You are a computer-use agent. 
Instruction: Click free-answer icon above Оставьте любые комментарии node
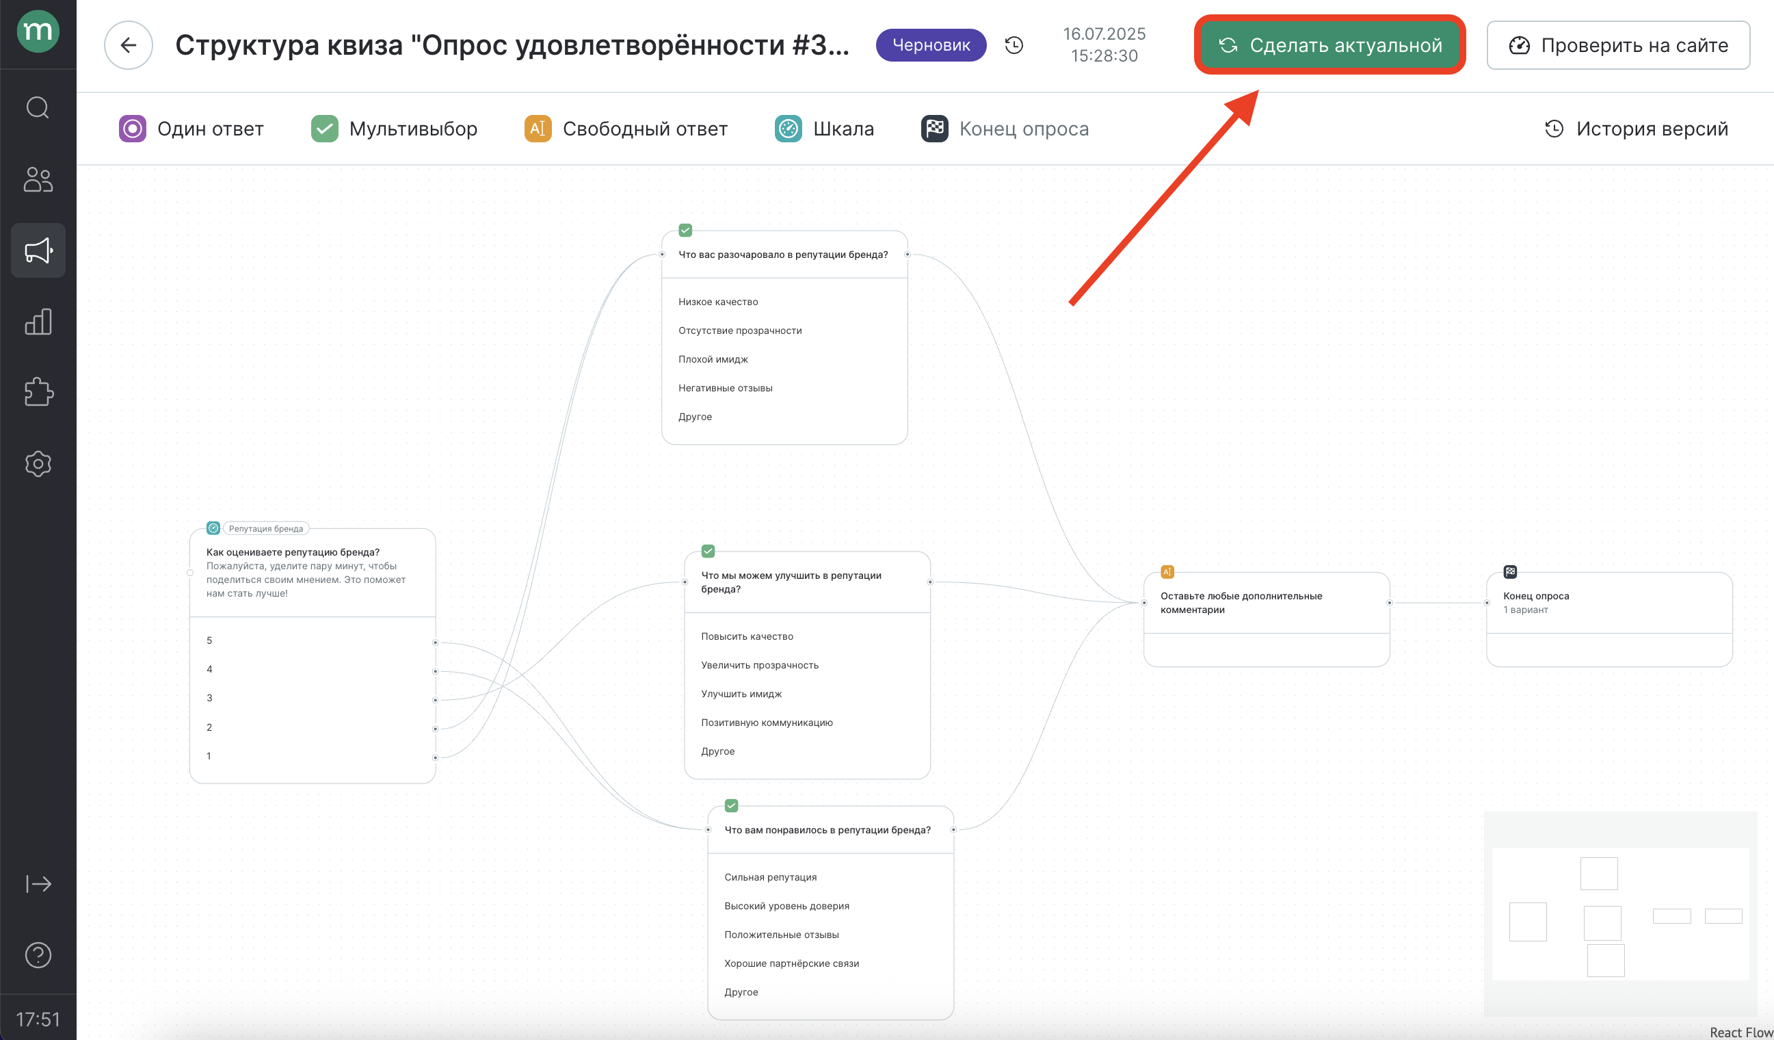point(1167,572)
